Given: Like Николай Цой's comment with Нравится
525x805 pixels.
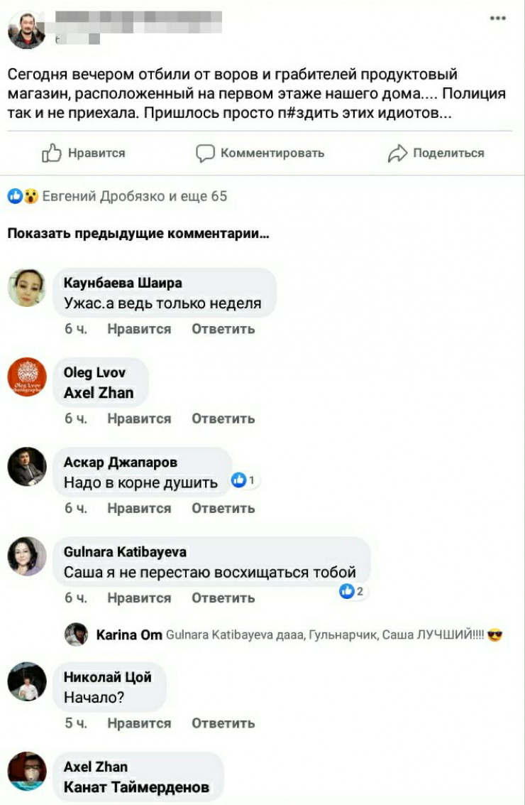Looking at the screenshot, I should point(139,723).
